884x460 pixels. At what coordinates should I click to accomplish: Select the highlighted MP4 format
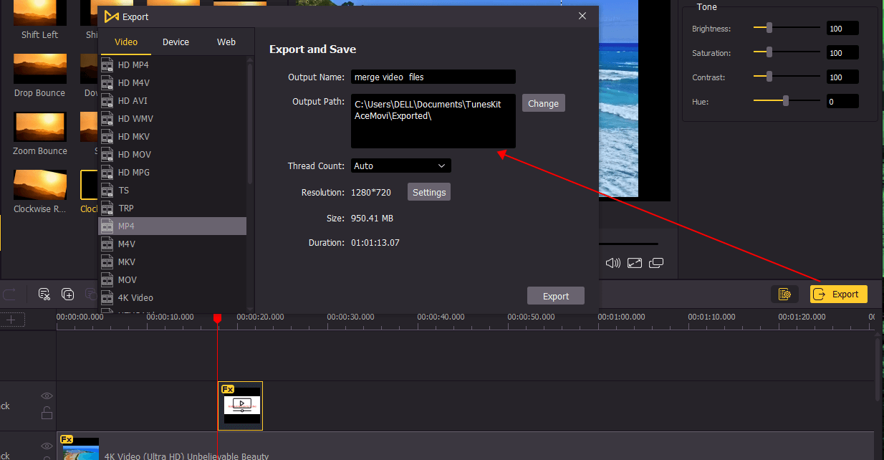pyautogui.click(x=172, y=226)
